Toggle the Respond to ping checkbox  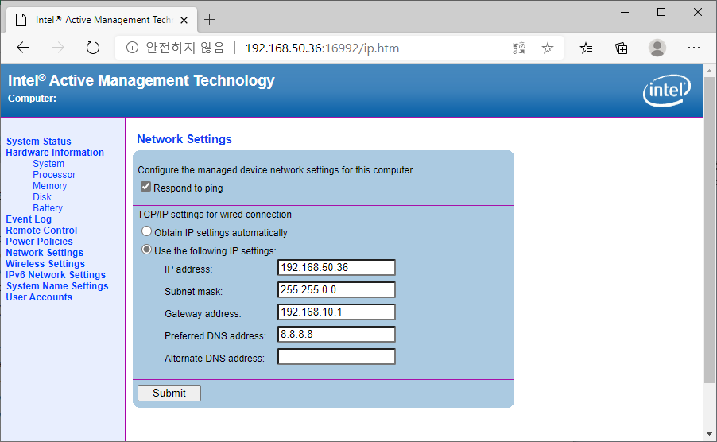[146, 187]
